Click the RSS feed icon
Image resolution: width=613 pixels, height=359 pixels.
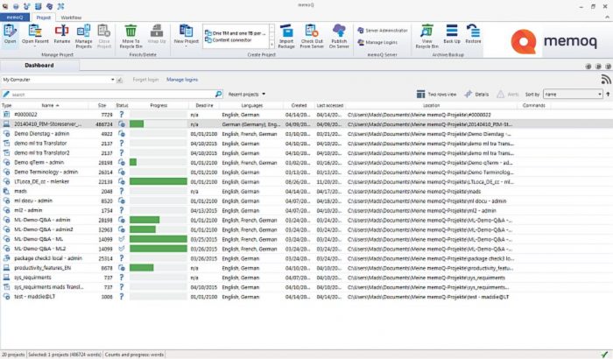pyautogui.click(x=606, y=80)
